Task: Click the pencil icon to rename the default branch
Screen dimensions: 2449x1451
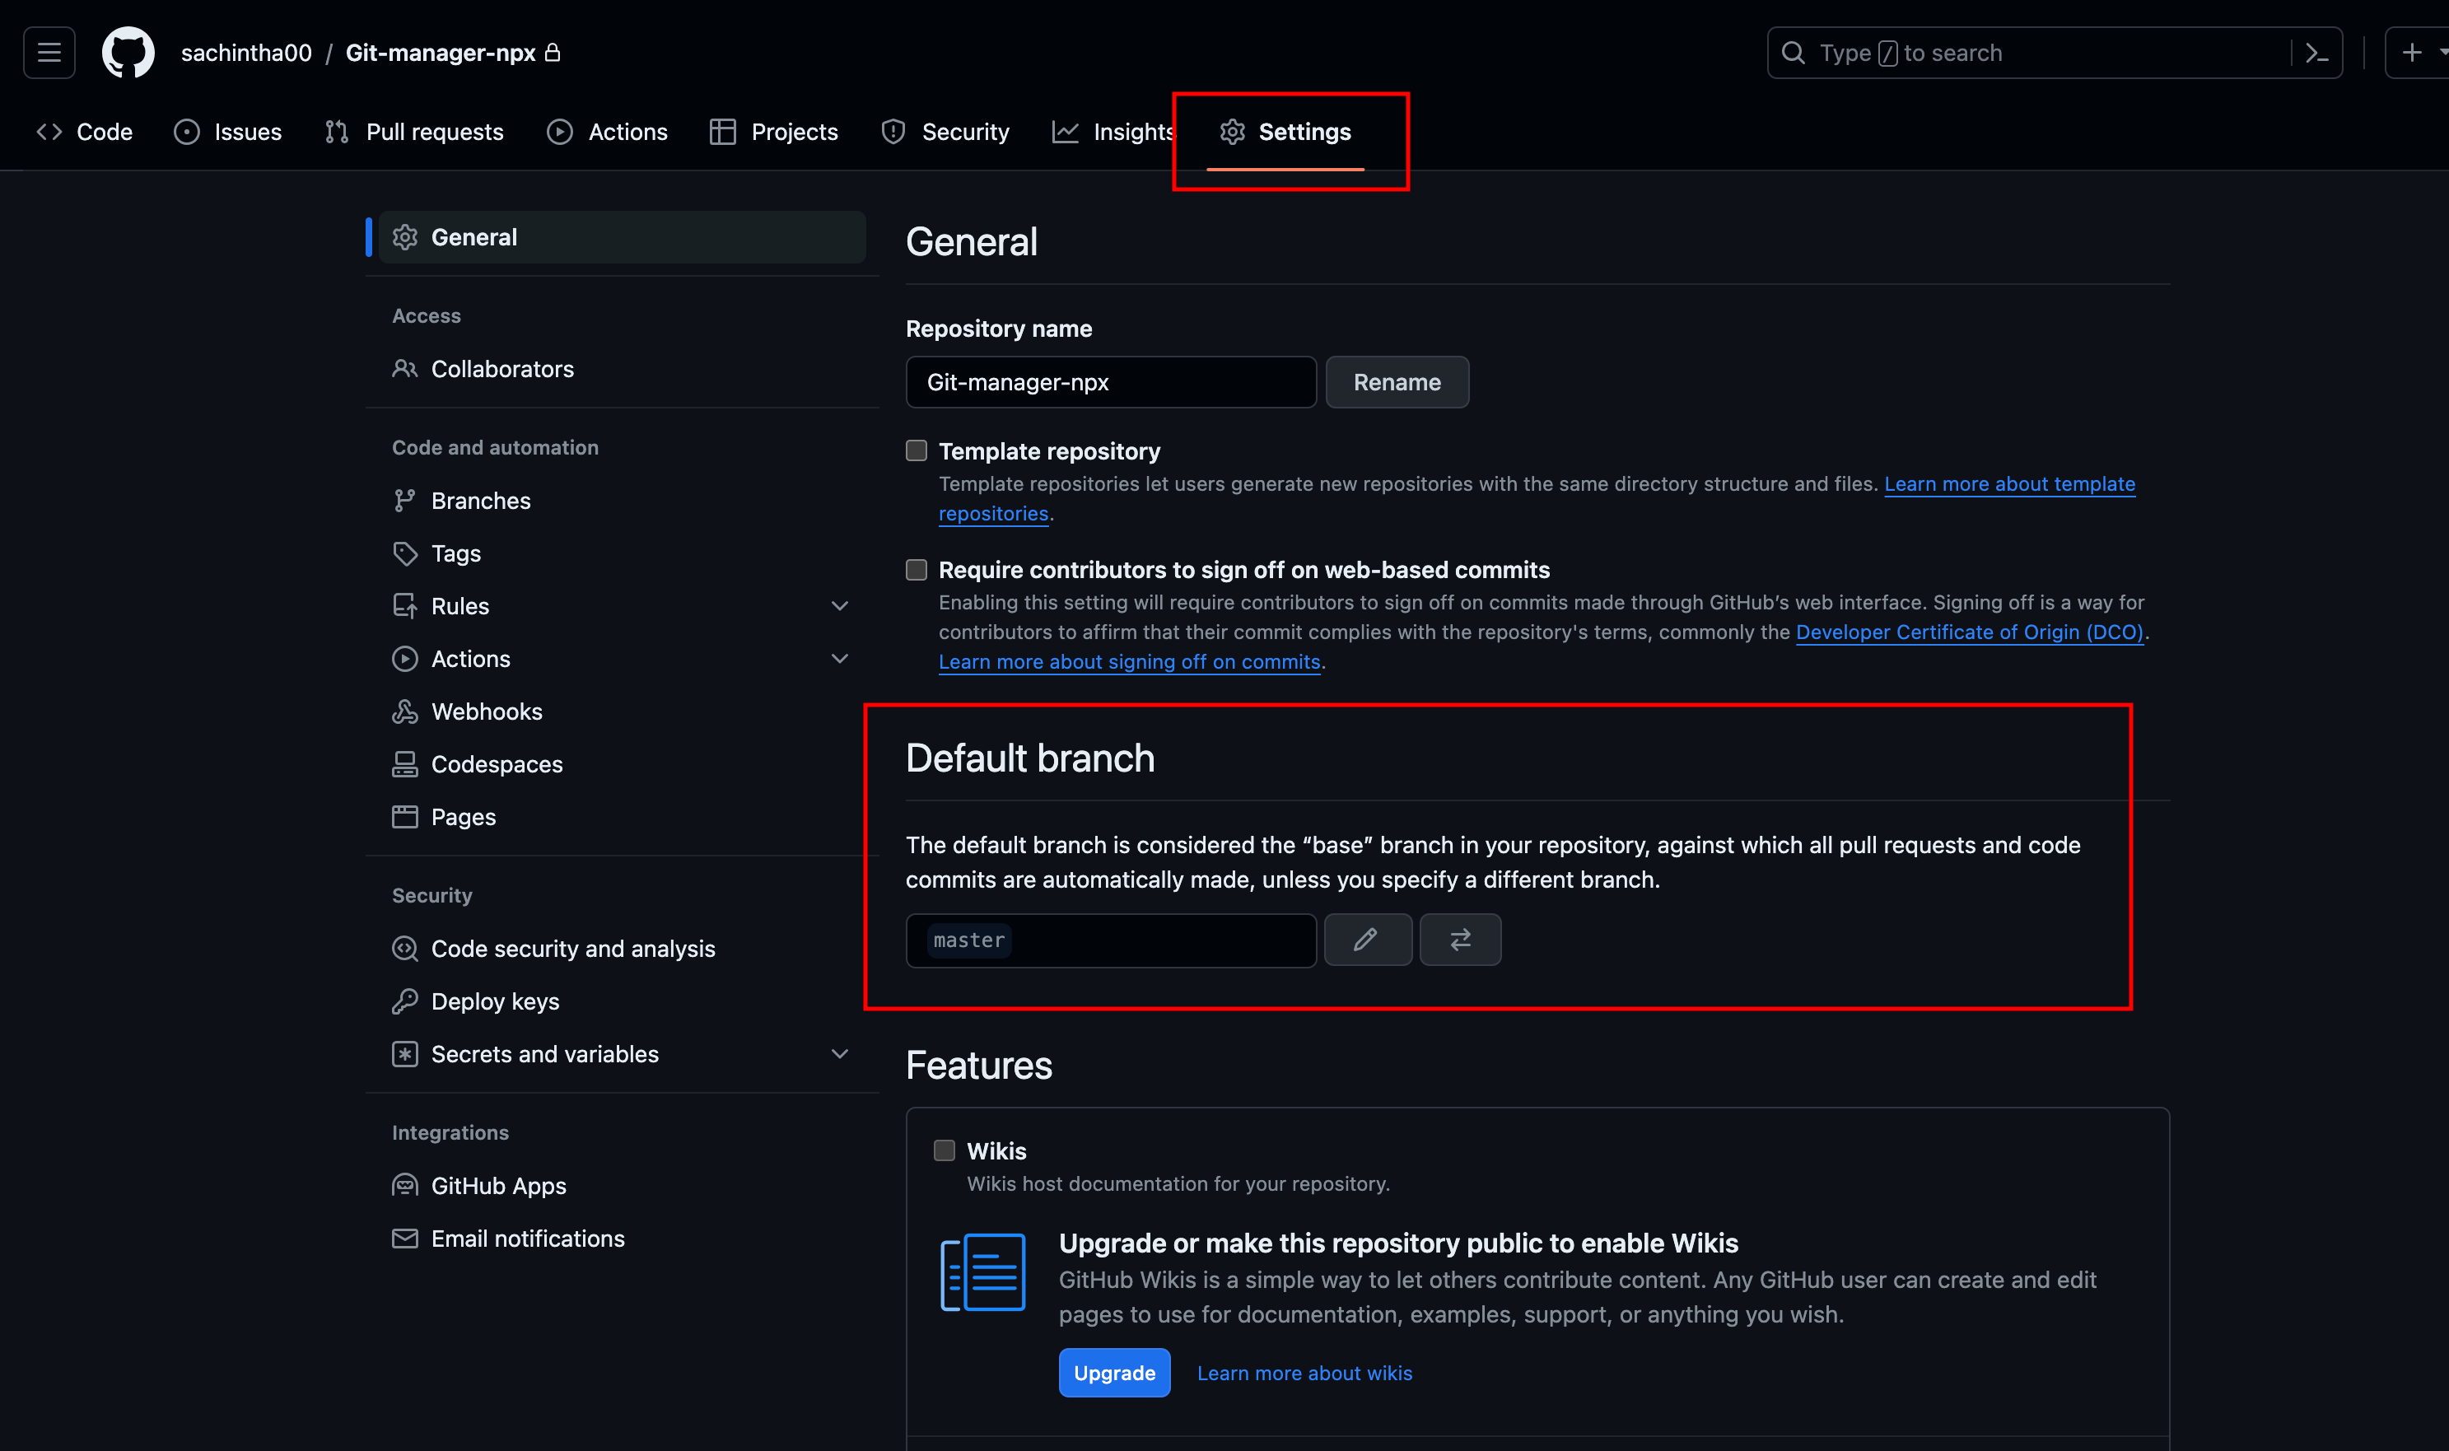Action: (x=1367, y=940)
